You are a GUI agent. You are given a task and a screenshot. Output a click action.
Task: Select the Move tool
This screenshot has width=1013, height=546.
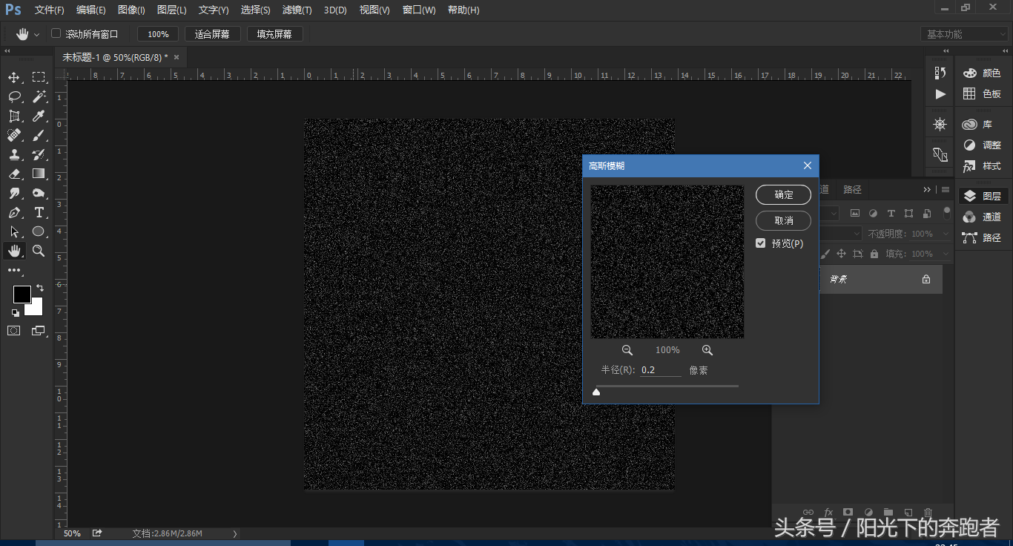[14, 77]
